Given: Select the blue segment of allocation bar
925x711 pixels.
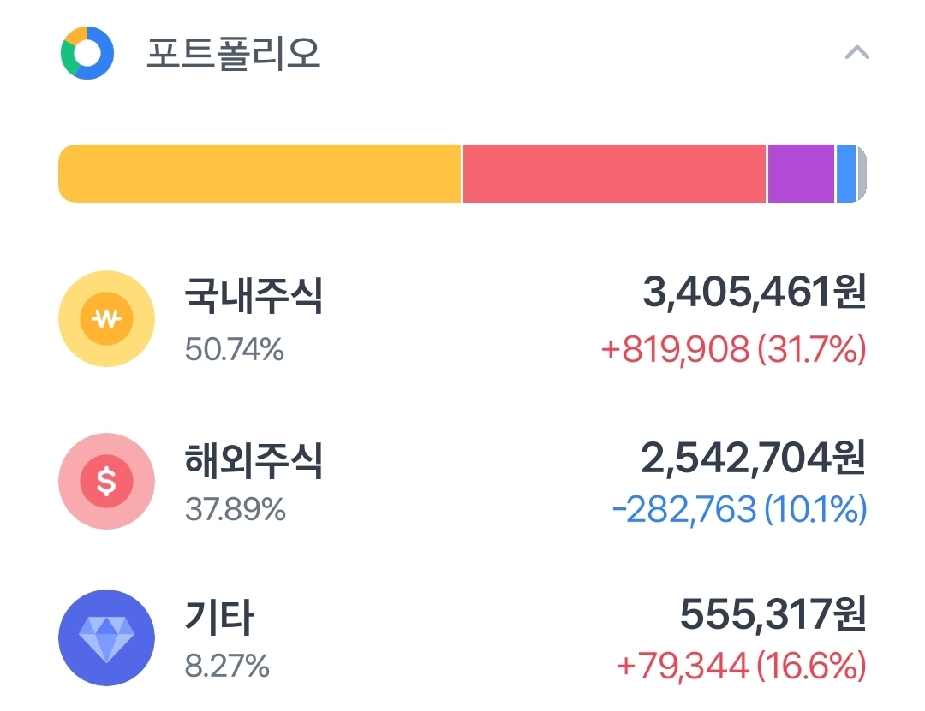Looking at the screenshot, I should tap(845, 174).
